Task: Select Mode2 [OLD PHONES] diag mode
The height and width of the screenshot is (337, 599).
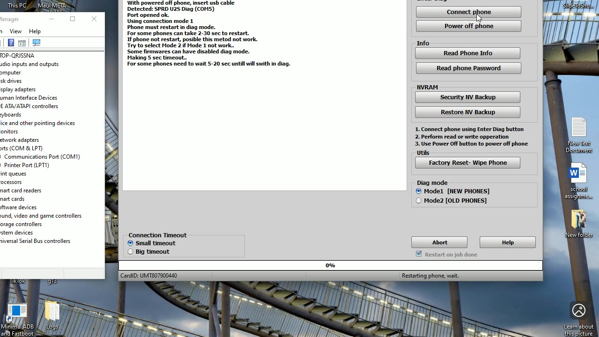Action: click(x=452, y=200)
